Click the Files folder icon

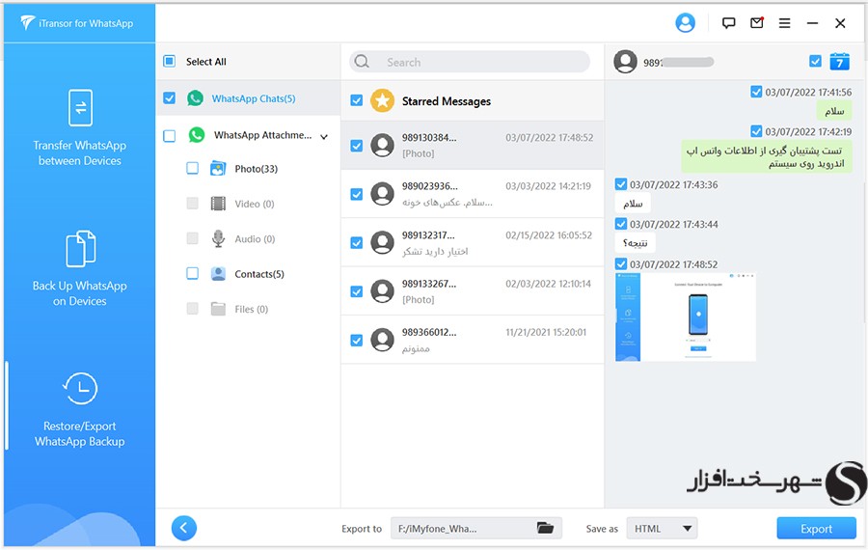point(218,309)
